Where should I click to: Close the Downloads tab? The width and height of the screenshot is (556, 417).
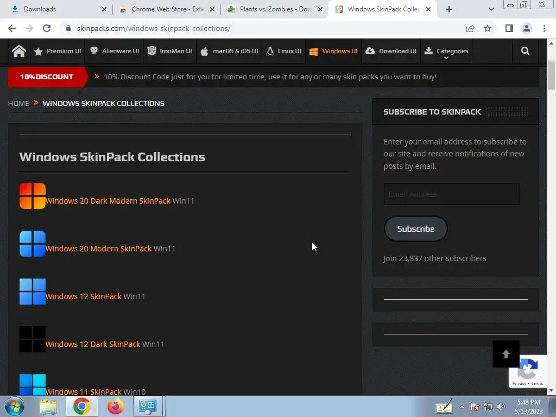(x=104, y=9)
